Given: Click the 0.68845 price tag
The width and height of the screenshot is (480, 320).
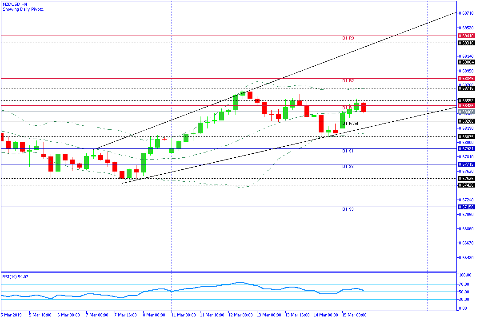Looking at the screenshot, I should coord(466,78).
